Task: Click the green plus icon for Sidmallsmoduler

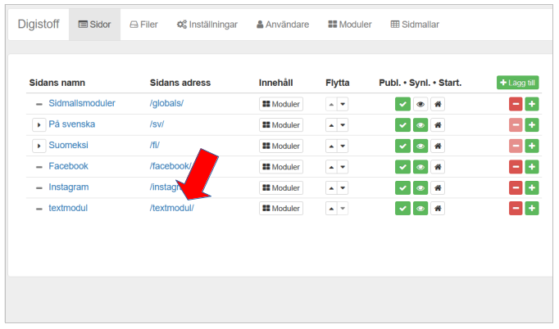Action: click(531, 104)
